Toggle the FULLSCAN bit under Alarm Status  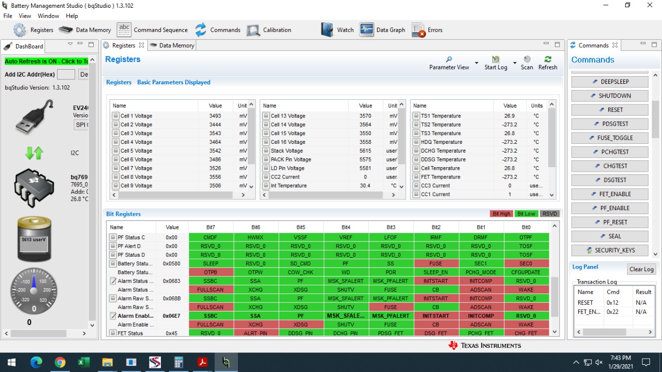click(x=210, y=290)
